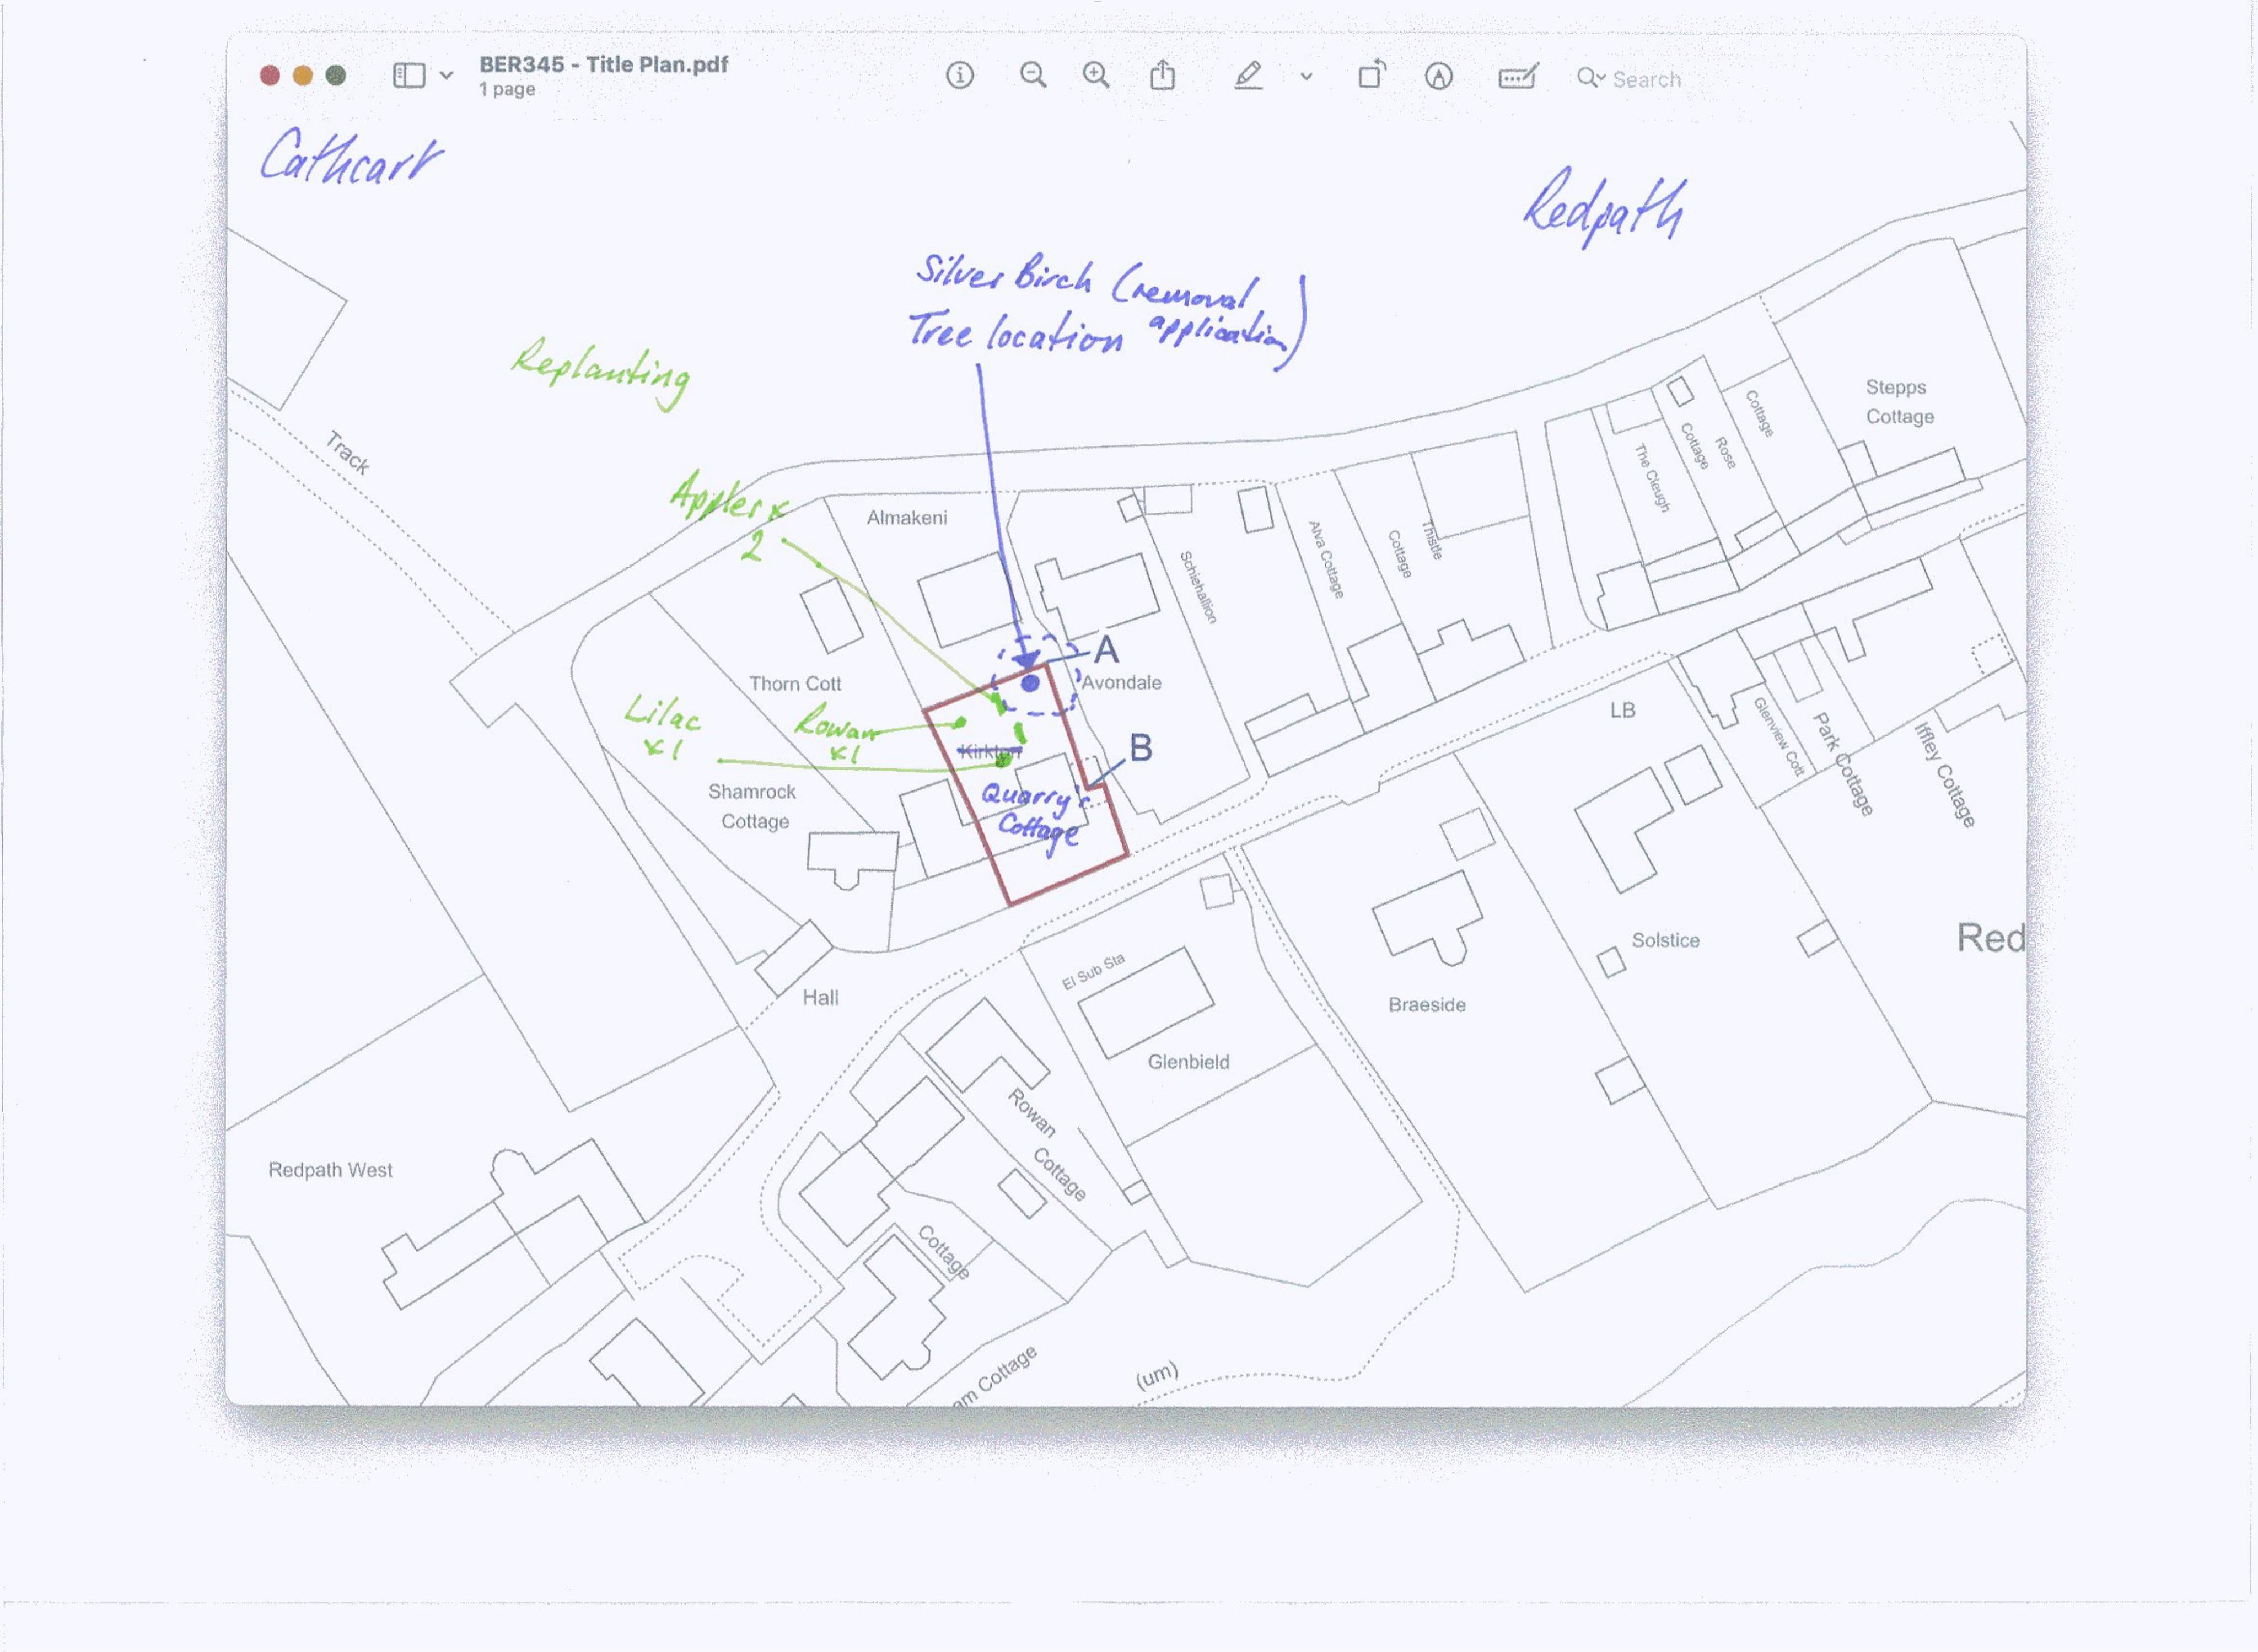Show the Markup toolbar icon
Screen dimensions: 2258x1652
[x=1438, y=76]
